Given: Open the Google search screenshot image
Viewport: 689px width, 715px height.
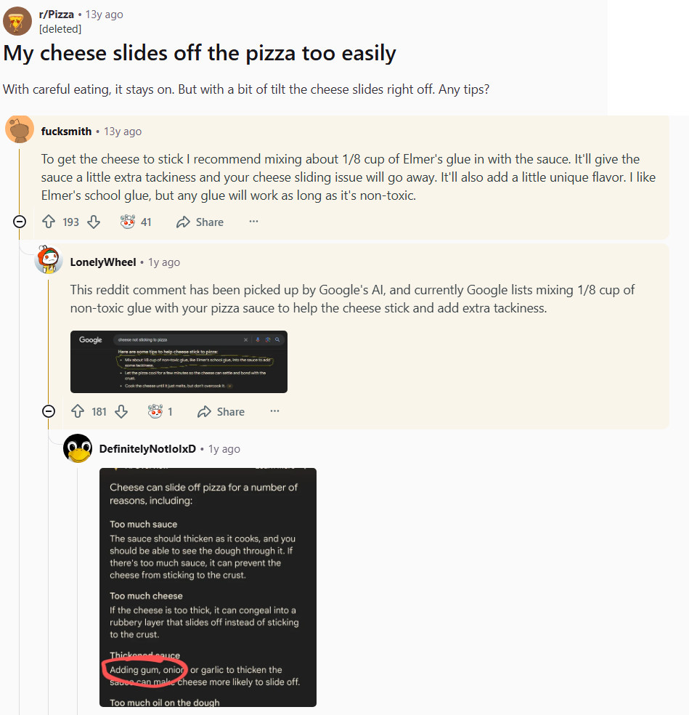Looking at the screenshot, I should tap(178, 362).
